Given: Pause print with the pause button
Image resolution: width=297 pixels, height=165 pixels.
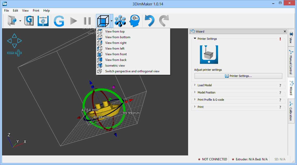Looking at the screenshot, I should click(x=87, y=21).
